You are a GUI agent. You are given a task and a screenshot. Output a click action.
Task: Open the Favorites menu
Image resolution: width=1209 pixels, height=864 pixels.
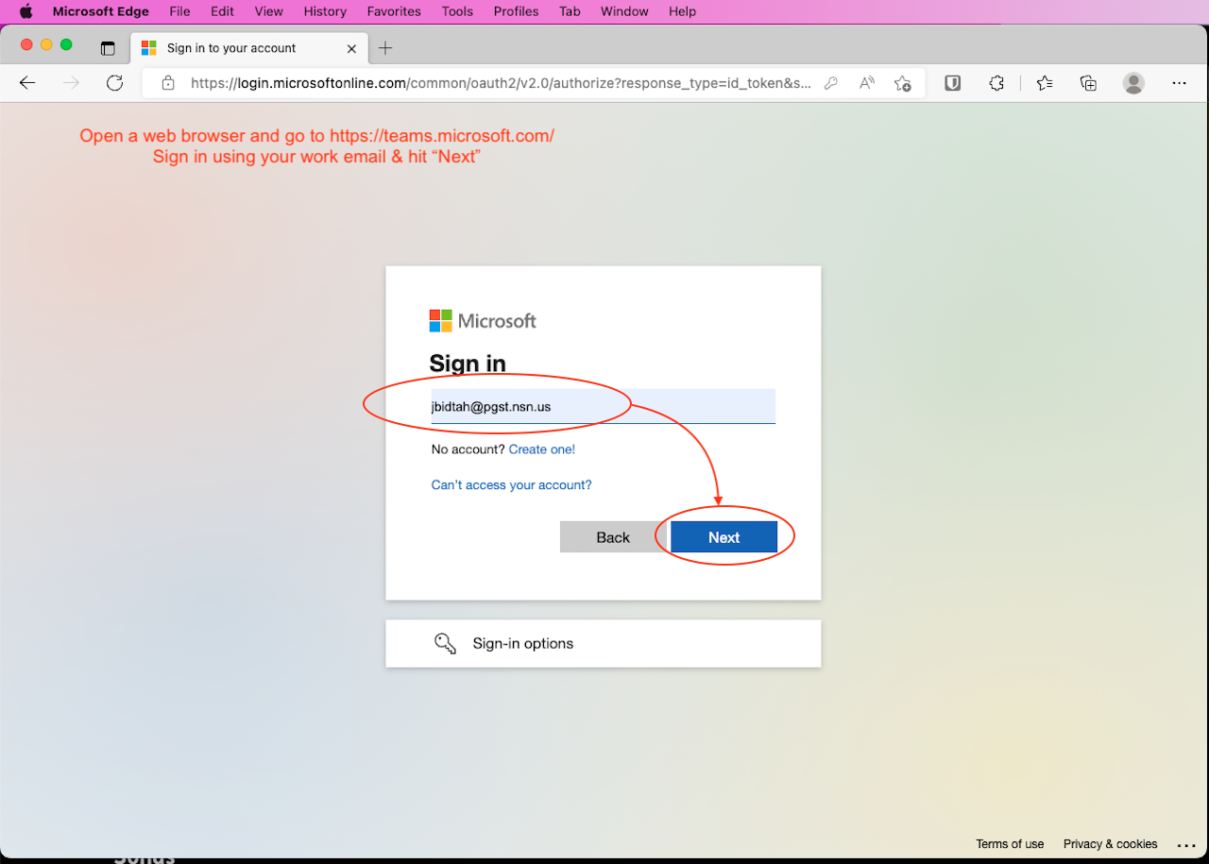394,11
